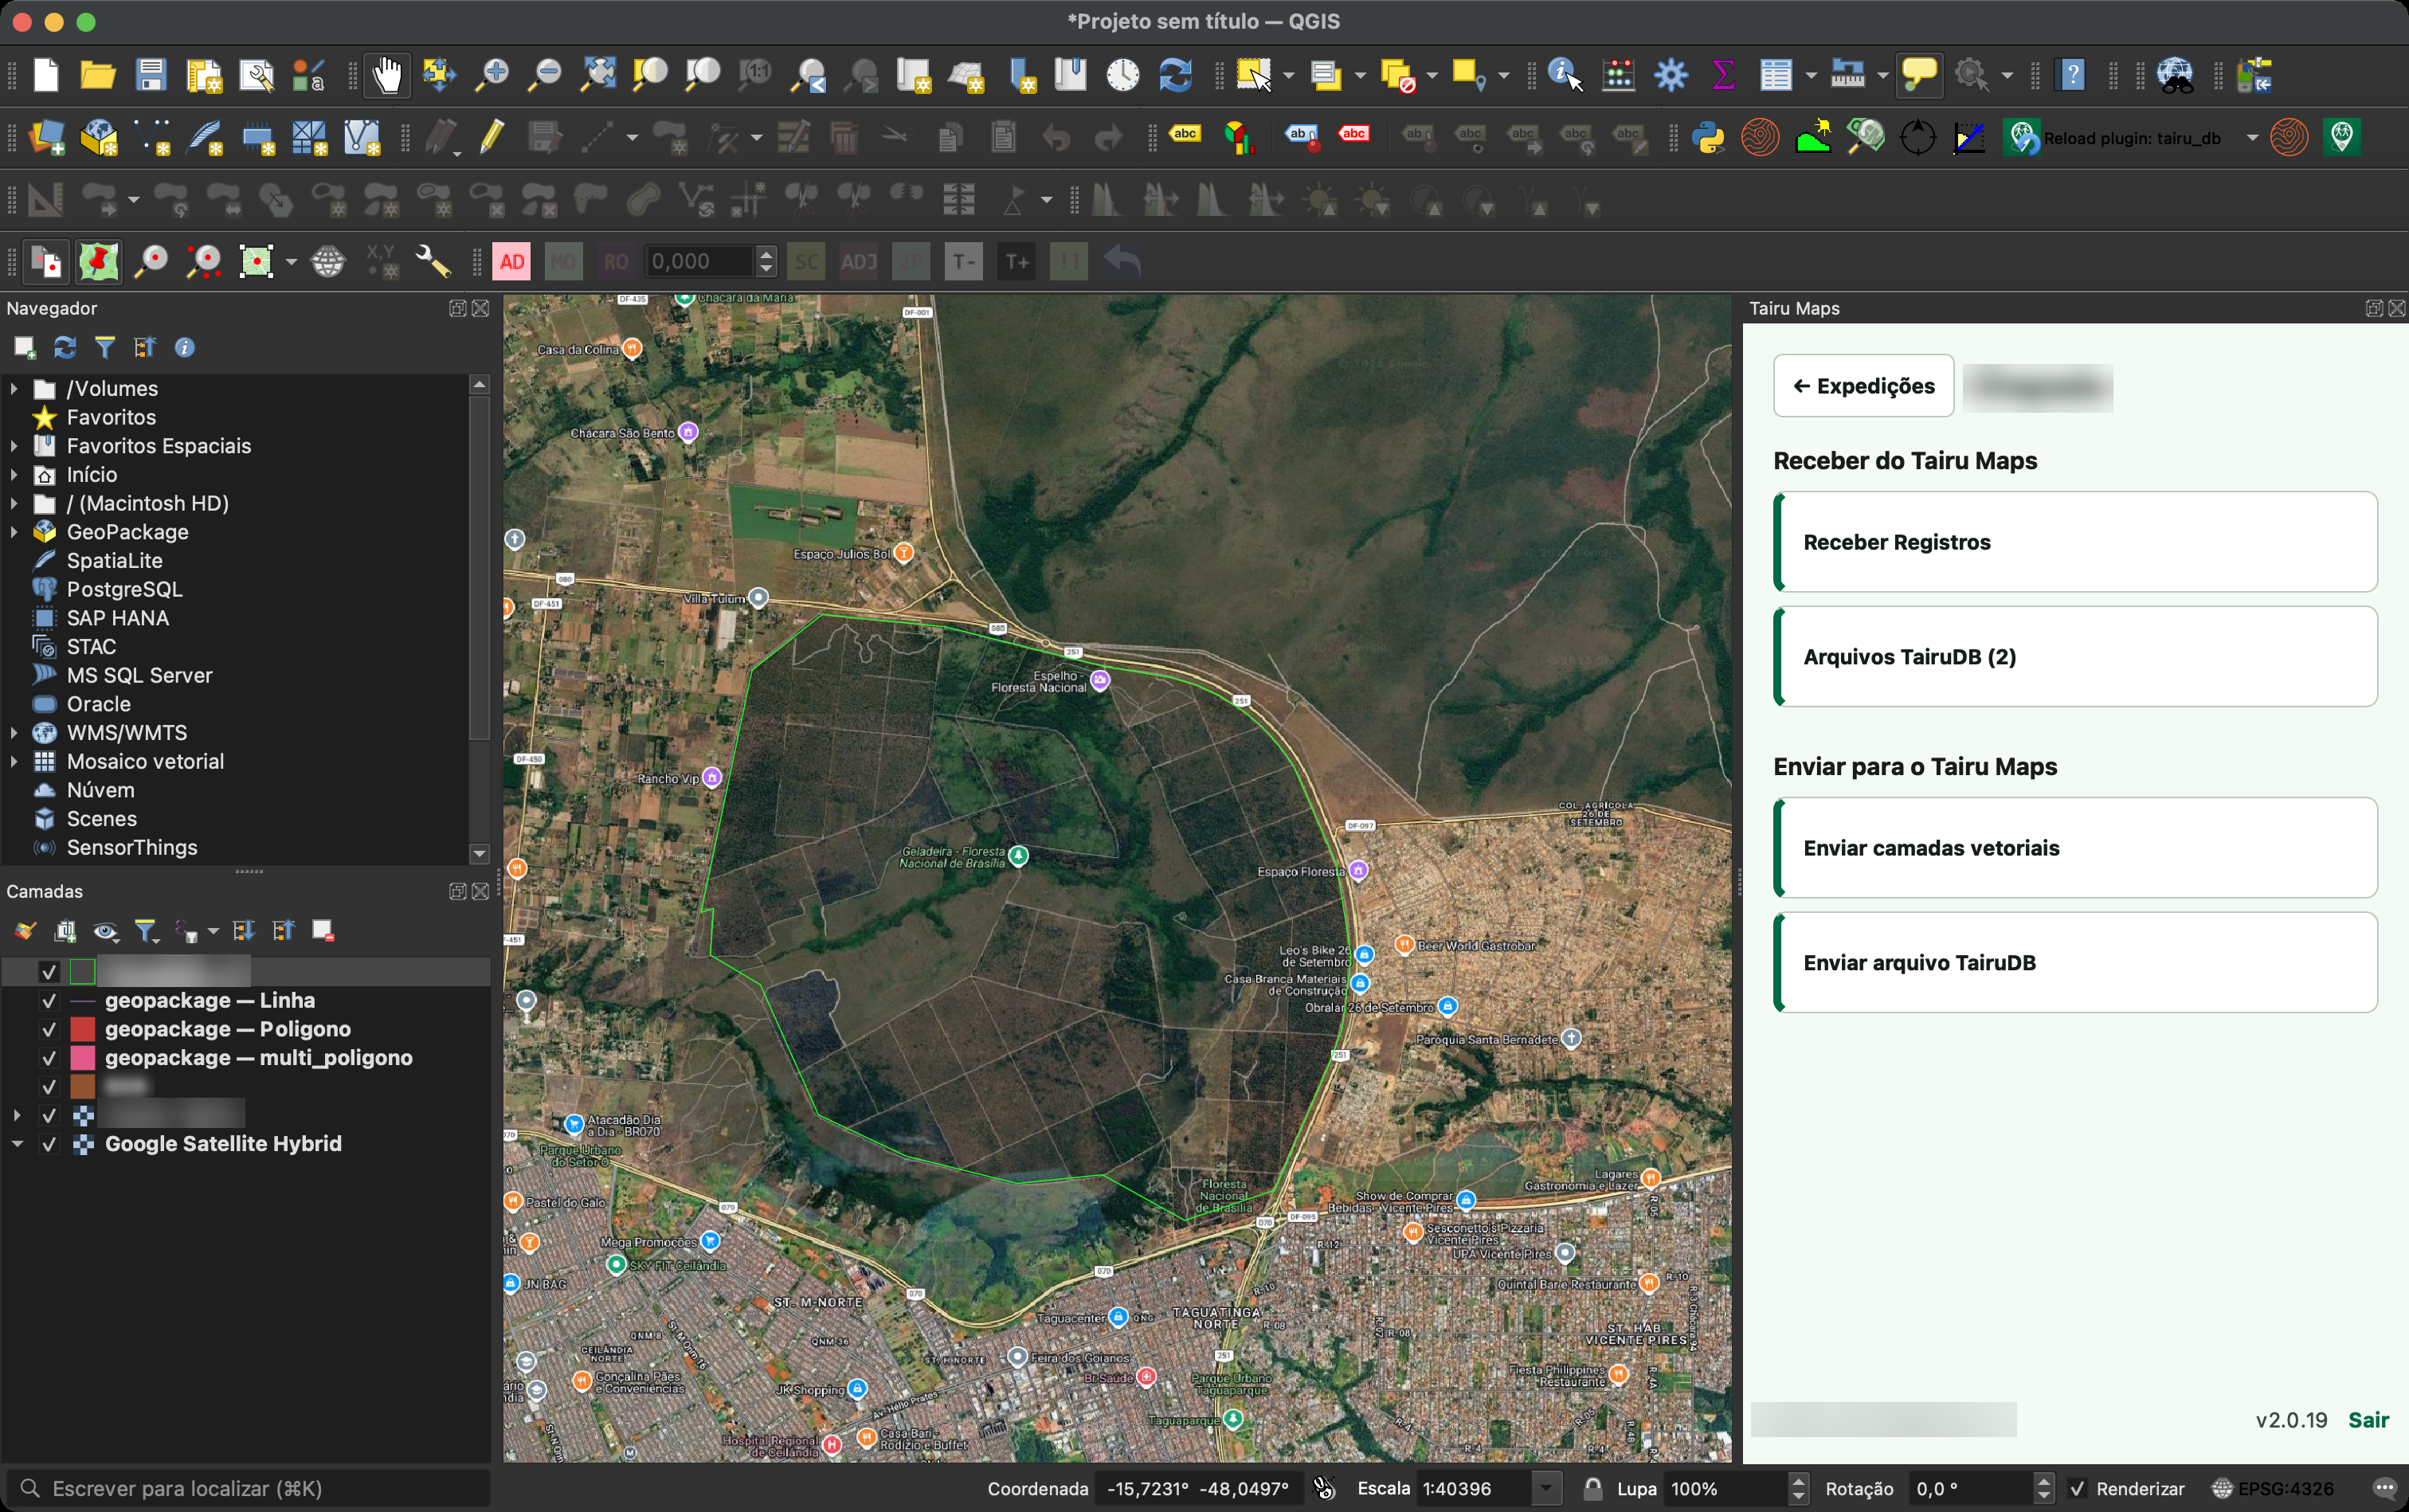The image size is (2409, 1512).
Task: Open the Python console icon
Action: click(x=1708, y=137)
